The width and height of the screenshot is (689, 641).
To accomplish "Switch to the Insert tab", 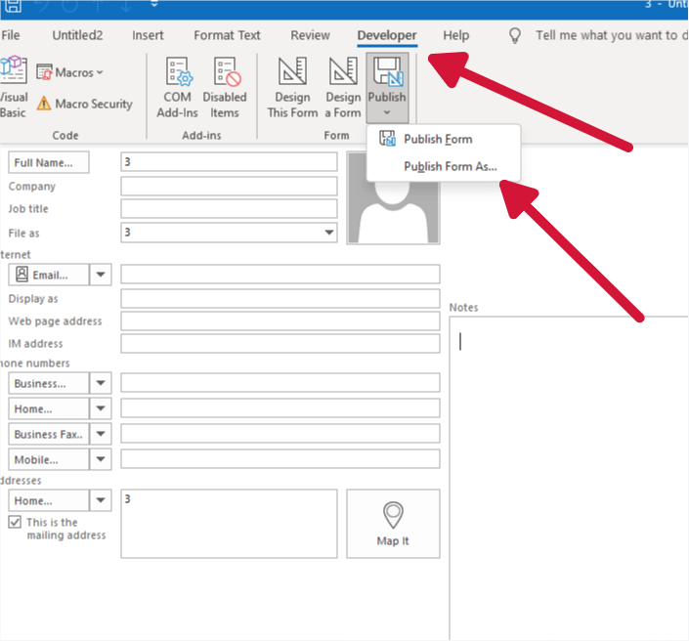I will click(x=148, y=35).
